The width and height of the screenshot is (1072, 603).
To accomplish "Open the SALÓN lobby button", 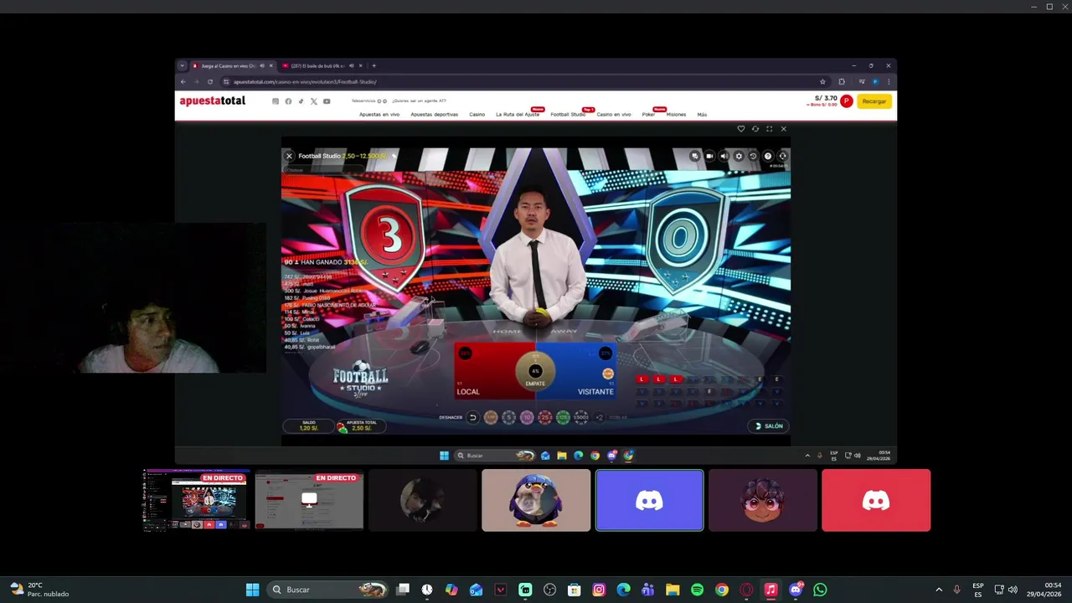I will click(769, 425).
